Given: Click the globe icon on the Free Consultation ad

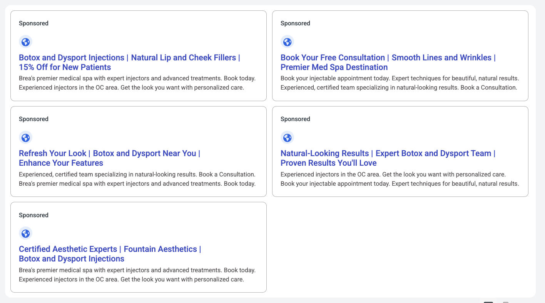Looking at the screenshot, I should pos(287,42).
